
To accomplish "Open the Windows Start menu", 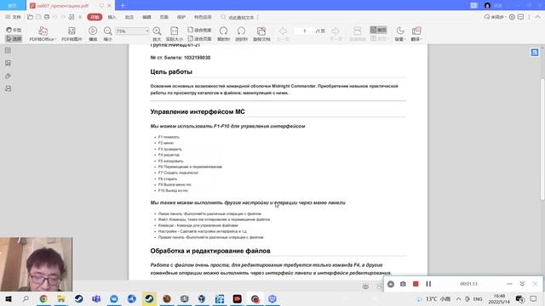I will (8, 298).
